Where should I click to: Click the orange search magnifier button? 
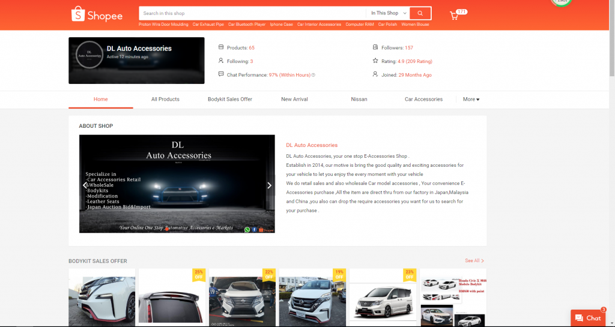coord(421,13)
